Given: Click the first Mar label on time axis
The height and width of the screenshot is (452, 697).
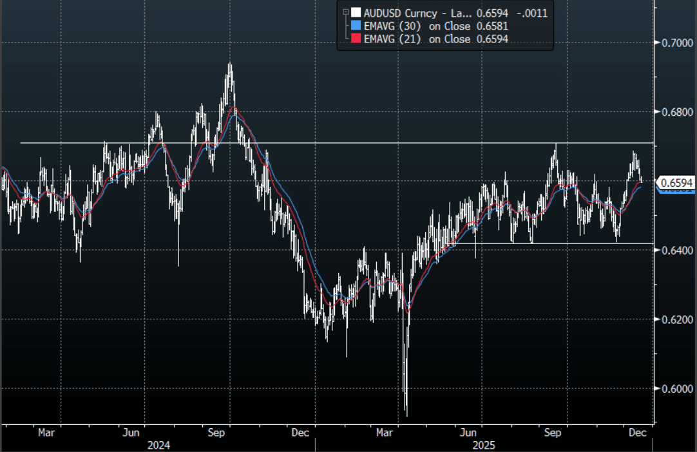Looking at the screenshot, I should tap(46, 433).
